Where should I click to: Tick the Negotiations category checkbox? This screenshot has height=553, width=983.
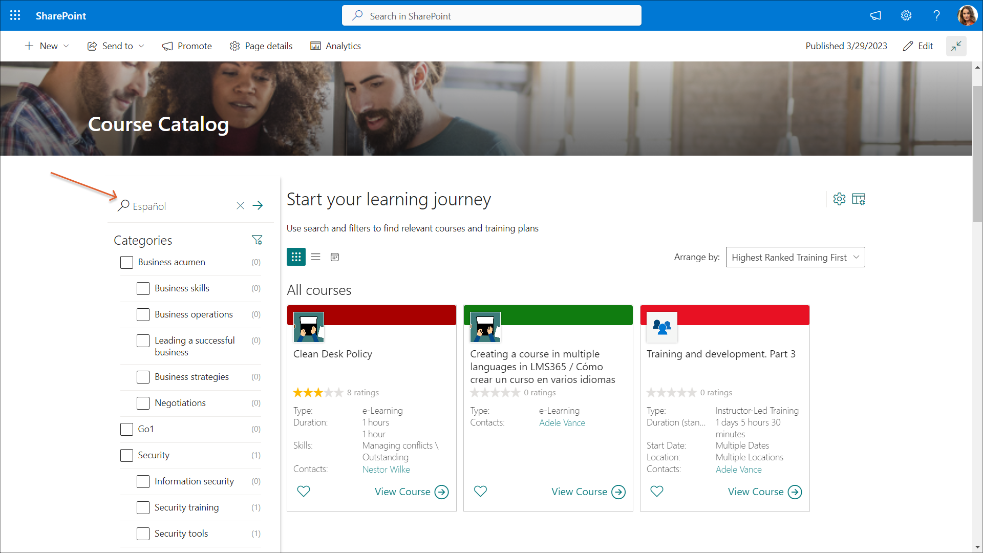tap(143, 403)
